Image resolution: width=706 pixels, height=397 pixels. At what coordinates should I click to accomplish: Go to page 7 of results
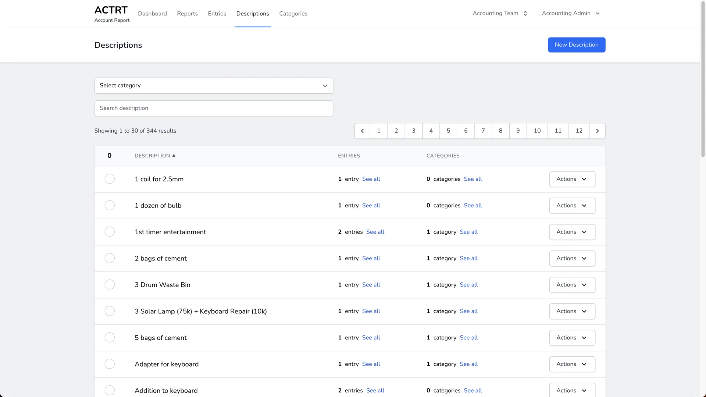pos(483,131)
